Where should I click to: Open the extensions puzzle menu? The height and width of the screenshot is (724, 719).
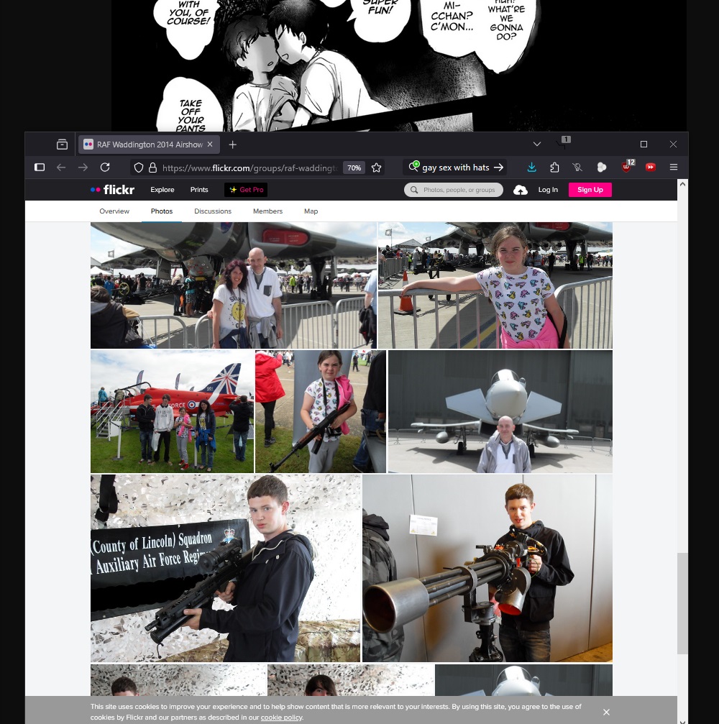[554, 167]
